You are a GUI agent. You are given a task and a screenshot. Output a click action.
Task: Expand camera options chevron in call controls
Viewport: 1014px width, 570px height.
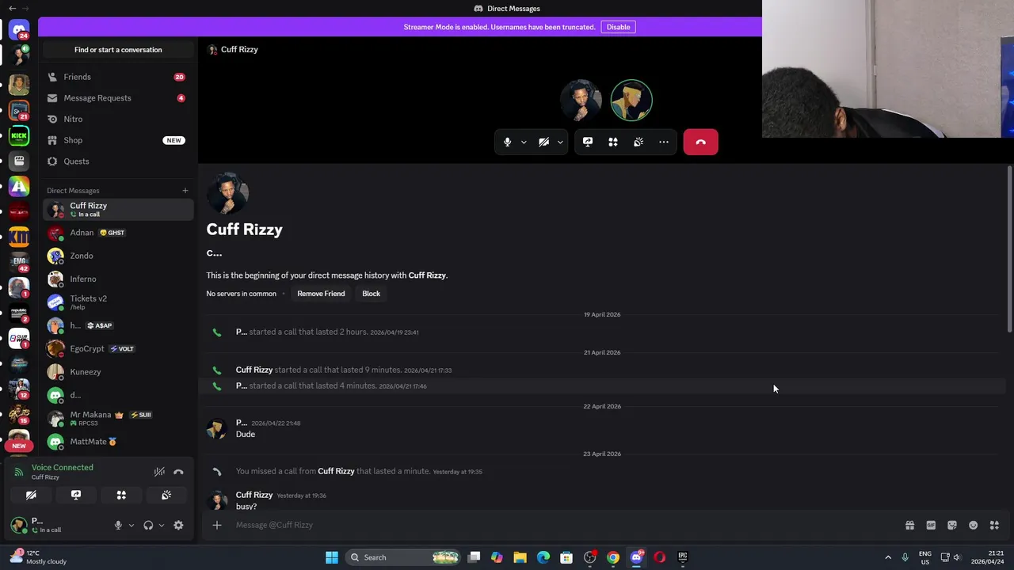click(x=560, y=142)
